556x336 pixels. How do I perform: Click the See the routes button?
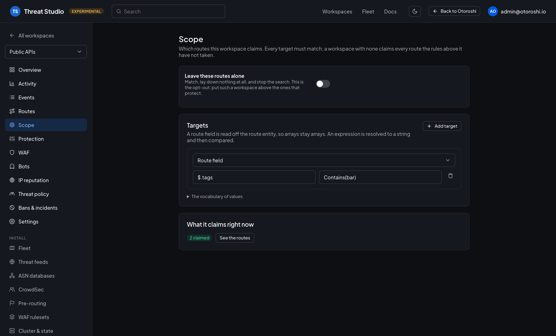tap(235, 238)
